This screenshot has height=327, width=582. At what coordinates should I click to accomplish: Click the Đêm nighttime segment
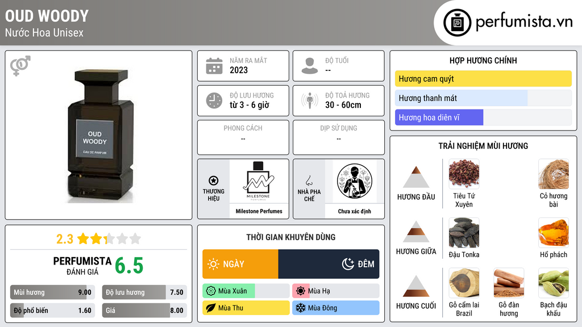[329, 264]
